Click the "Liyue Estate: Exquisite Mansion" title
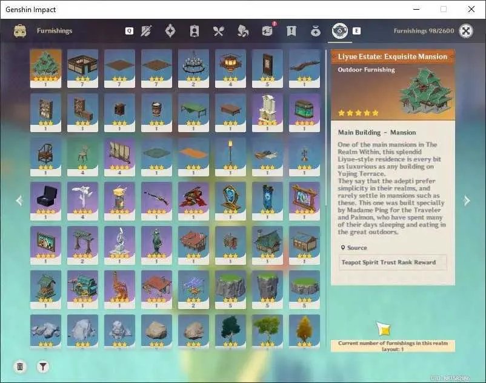This screenshot has width=486, height=383. [393, 57]
